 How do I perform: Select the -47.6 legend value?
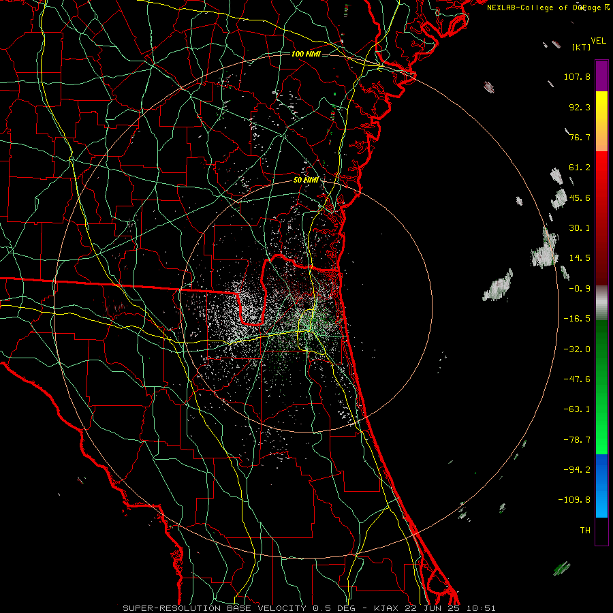(x=577, y=379)
